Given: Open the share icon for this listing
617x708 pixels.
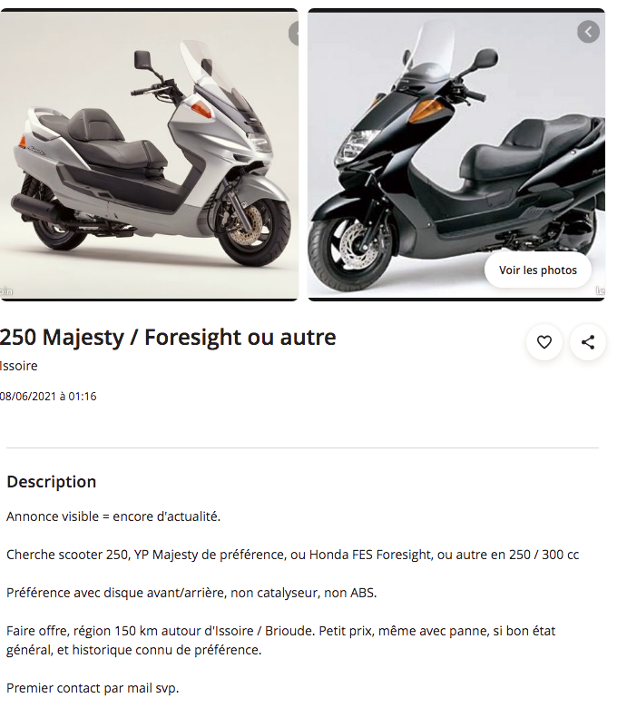Looking at the screenshot, I should point(588,342).
